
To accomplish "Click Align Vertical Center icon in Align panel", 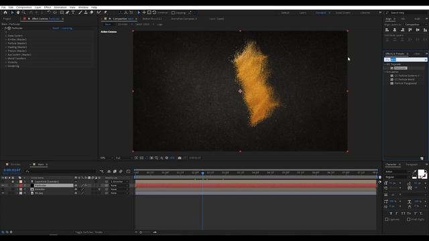I will (x=418, y=29).
